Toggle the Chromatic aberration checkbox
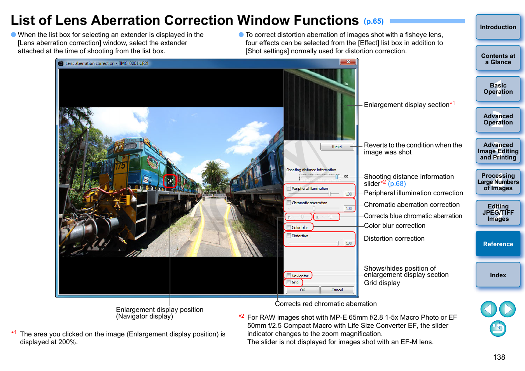This screenshot has width=525, height=371. point(289,203)
